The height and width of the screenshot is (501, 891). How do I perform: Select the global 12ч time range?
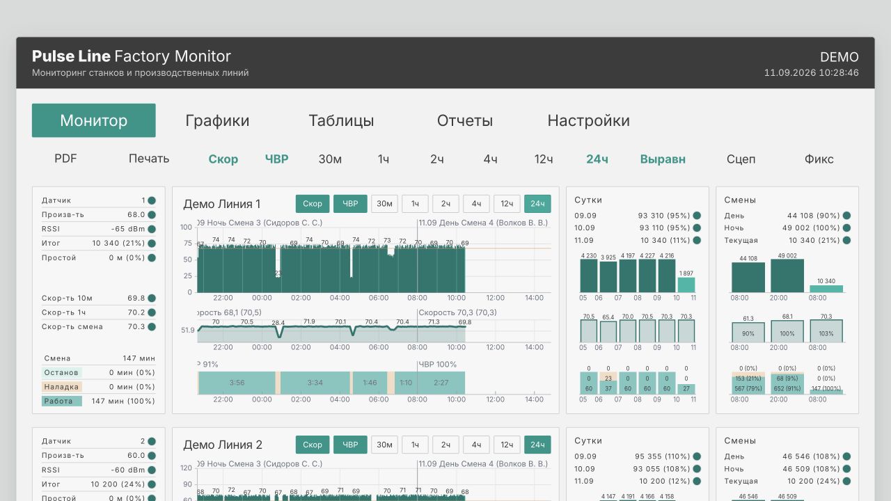pyautogui.click(x=544, y=159)
